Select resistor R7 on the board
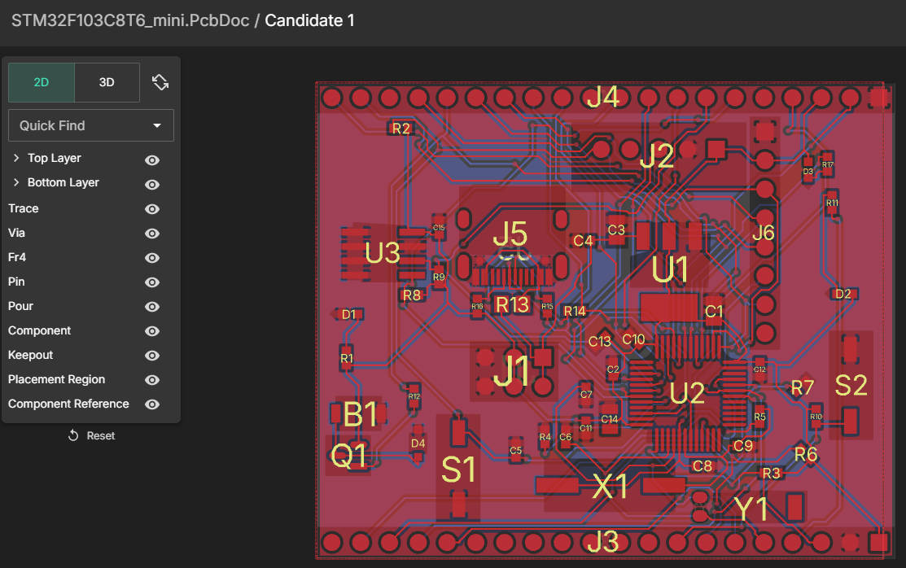The width and height of the screenshot is (906, 568). coord(803,387)
